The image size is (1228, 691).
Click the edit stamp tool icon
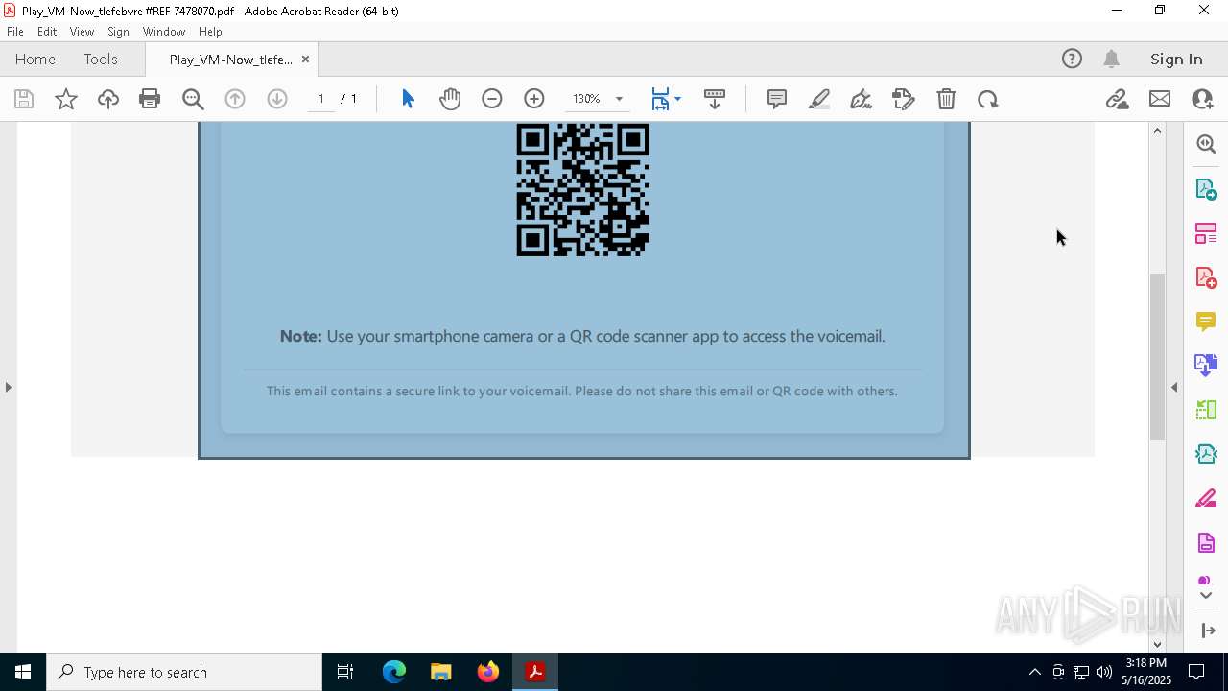[903, 99]
